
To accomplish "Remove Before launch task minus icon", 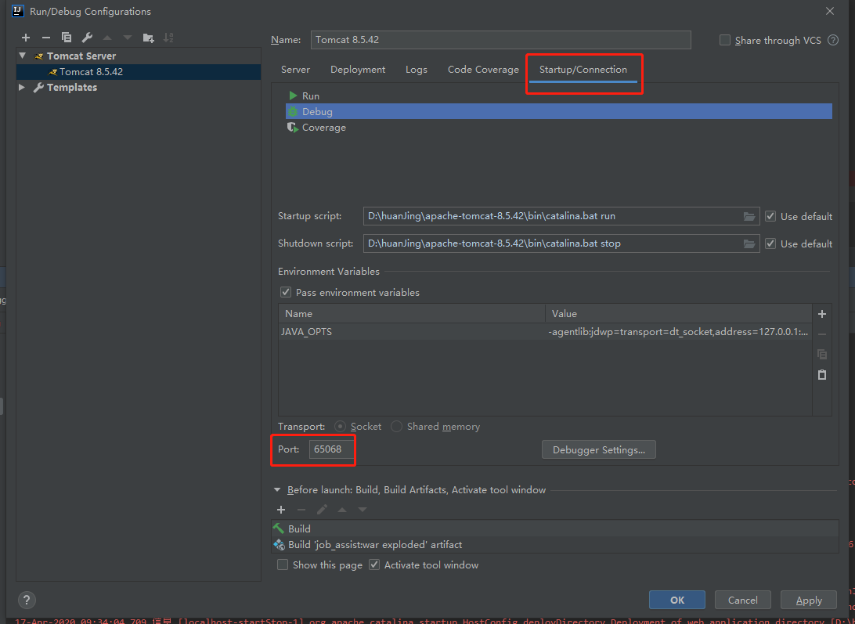I will [x=301, y=510].
